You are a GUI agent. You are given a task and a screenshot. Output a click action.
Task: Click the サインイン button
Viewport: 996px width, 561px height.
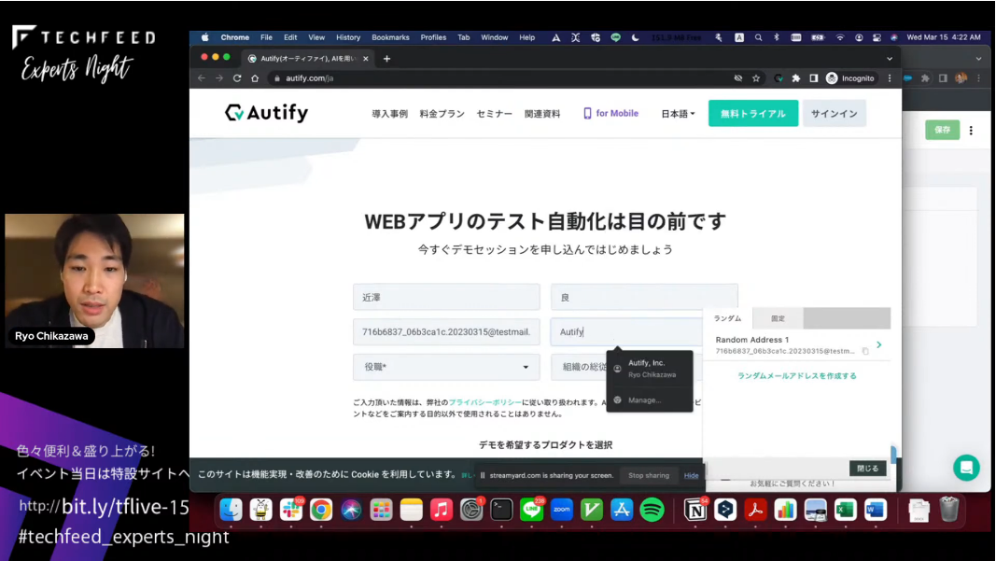point(834,114)
